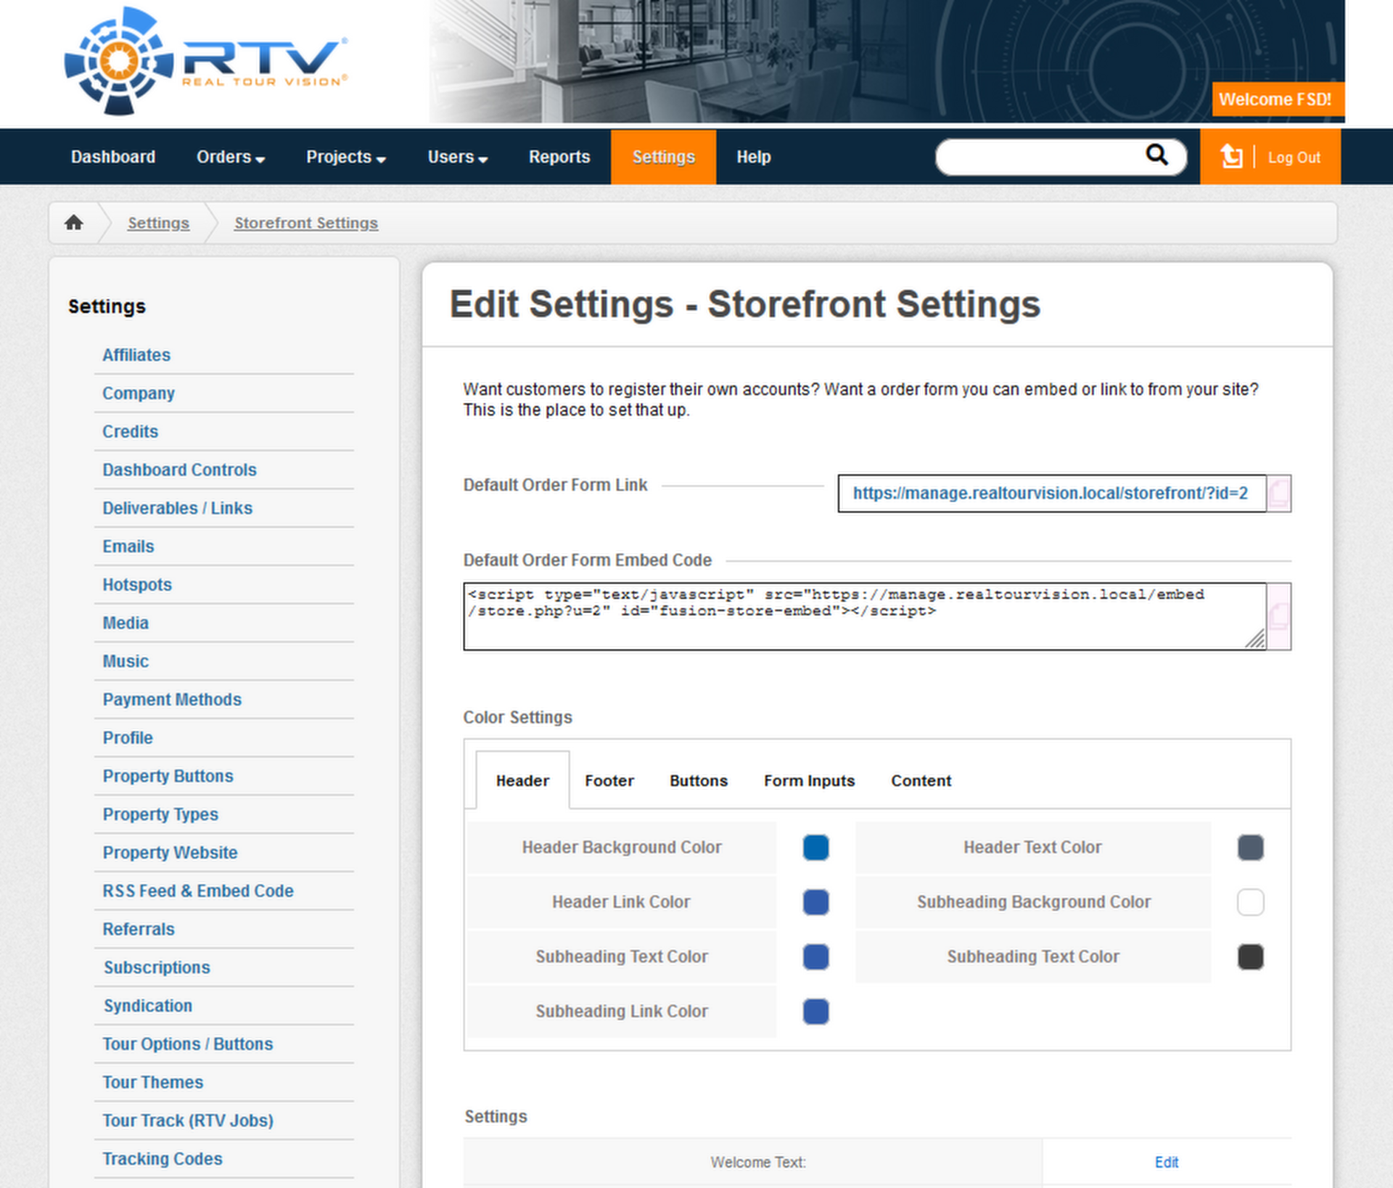Open the Buttons color tab
Screen dimensions: 1393x1188
click(698, 781)
